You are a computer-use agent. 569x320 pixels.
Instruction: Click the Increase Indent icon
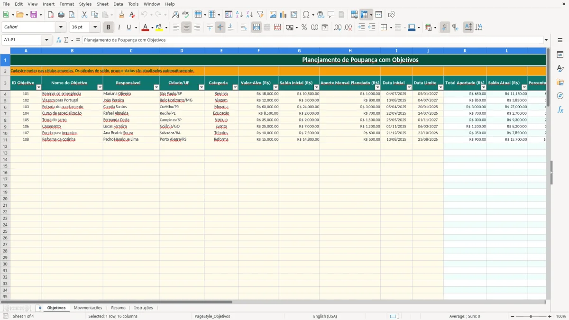pyautogui.click(x=361, y=27)
